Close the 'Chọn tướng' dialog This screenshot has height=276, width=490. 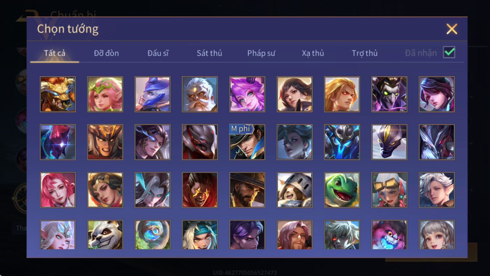pyautogui.click(x=452, y=29)
